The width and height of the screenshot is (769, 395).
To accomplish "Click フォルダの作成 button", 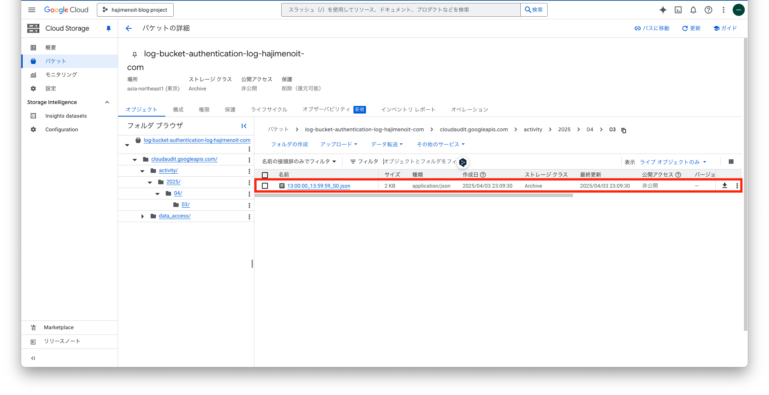I will 290,144.
